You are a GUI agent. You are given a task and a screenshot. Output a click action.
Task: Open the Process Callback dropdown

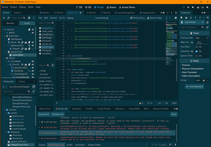click(202, 38)
